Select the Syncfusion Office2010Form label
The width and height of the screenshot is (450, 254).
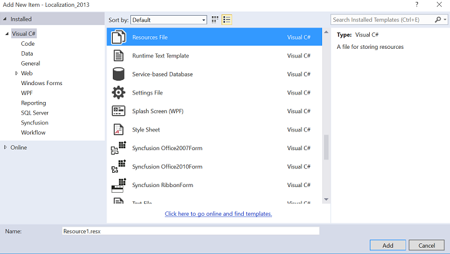click(x=167, y=166)
